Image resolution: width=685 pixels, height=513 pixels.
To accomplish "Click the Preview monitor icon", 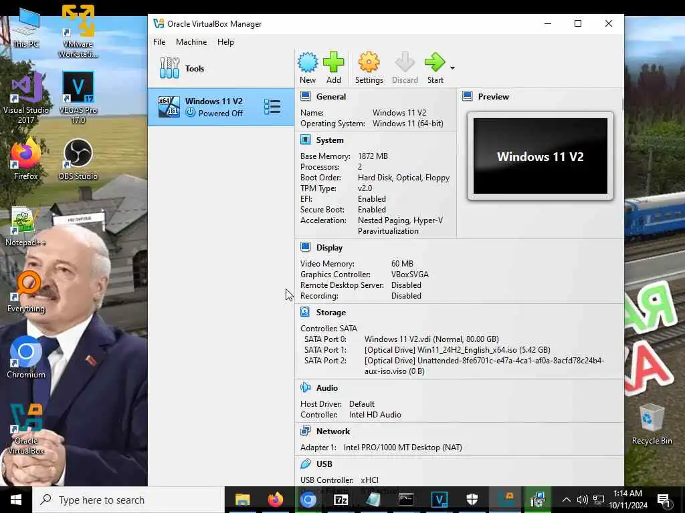I will click(467, 96).
